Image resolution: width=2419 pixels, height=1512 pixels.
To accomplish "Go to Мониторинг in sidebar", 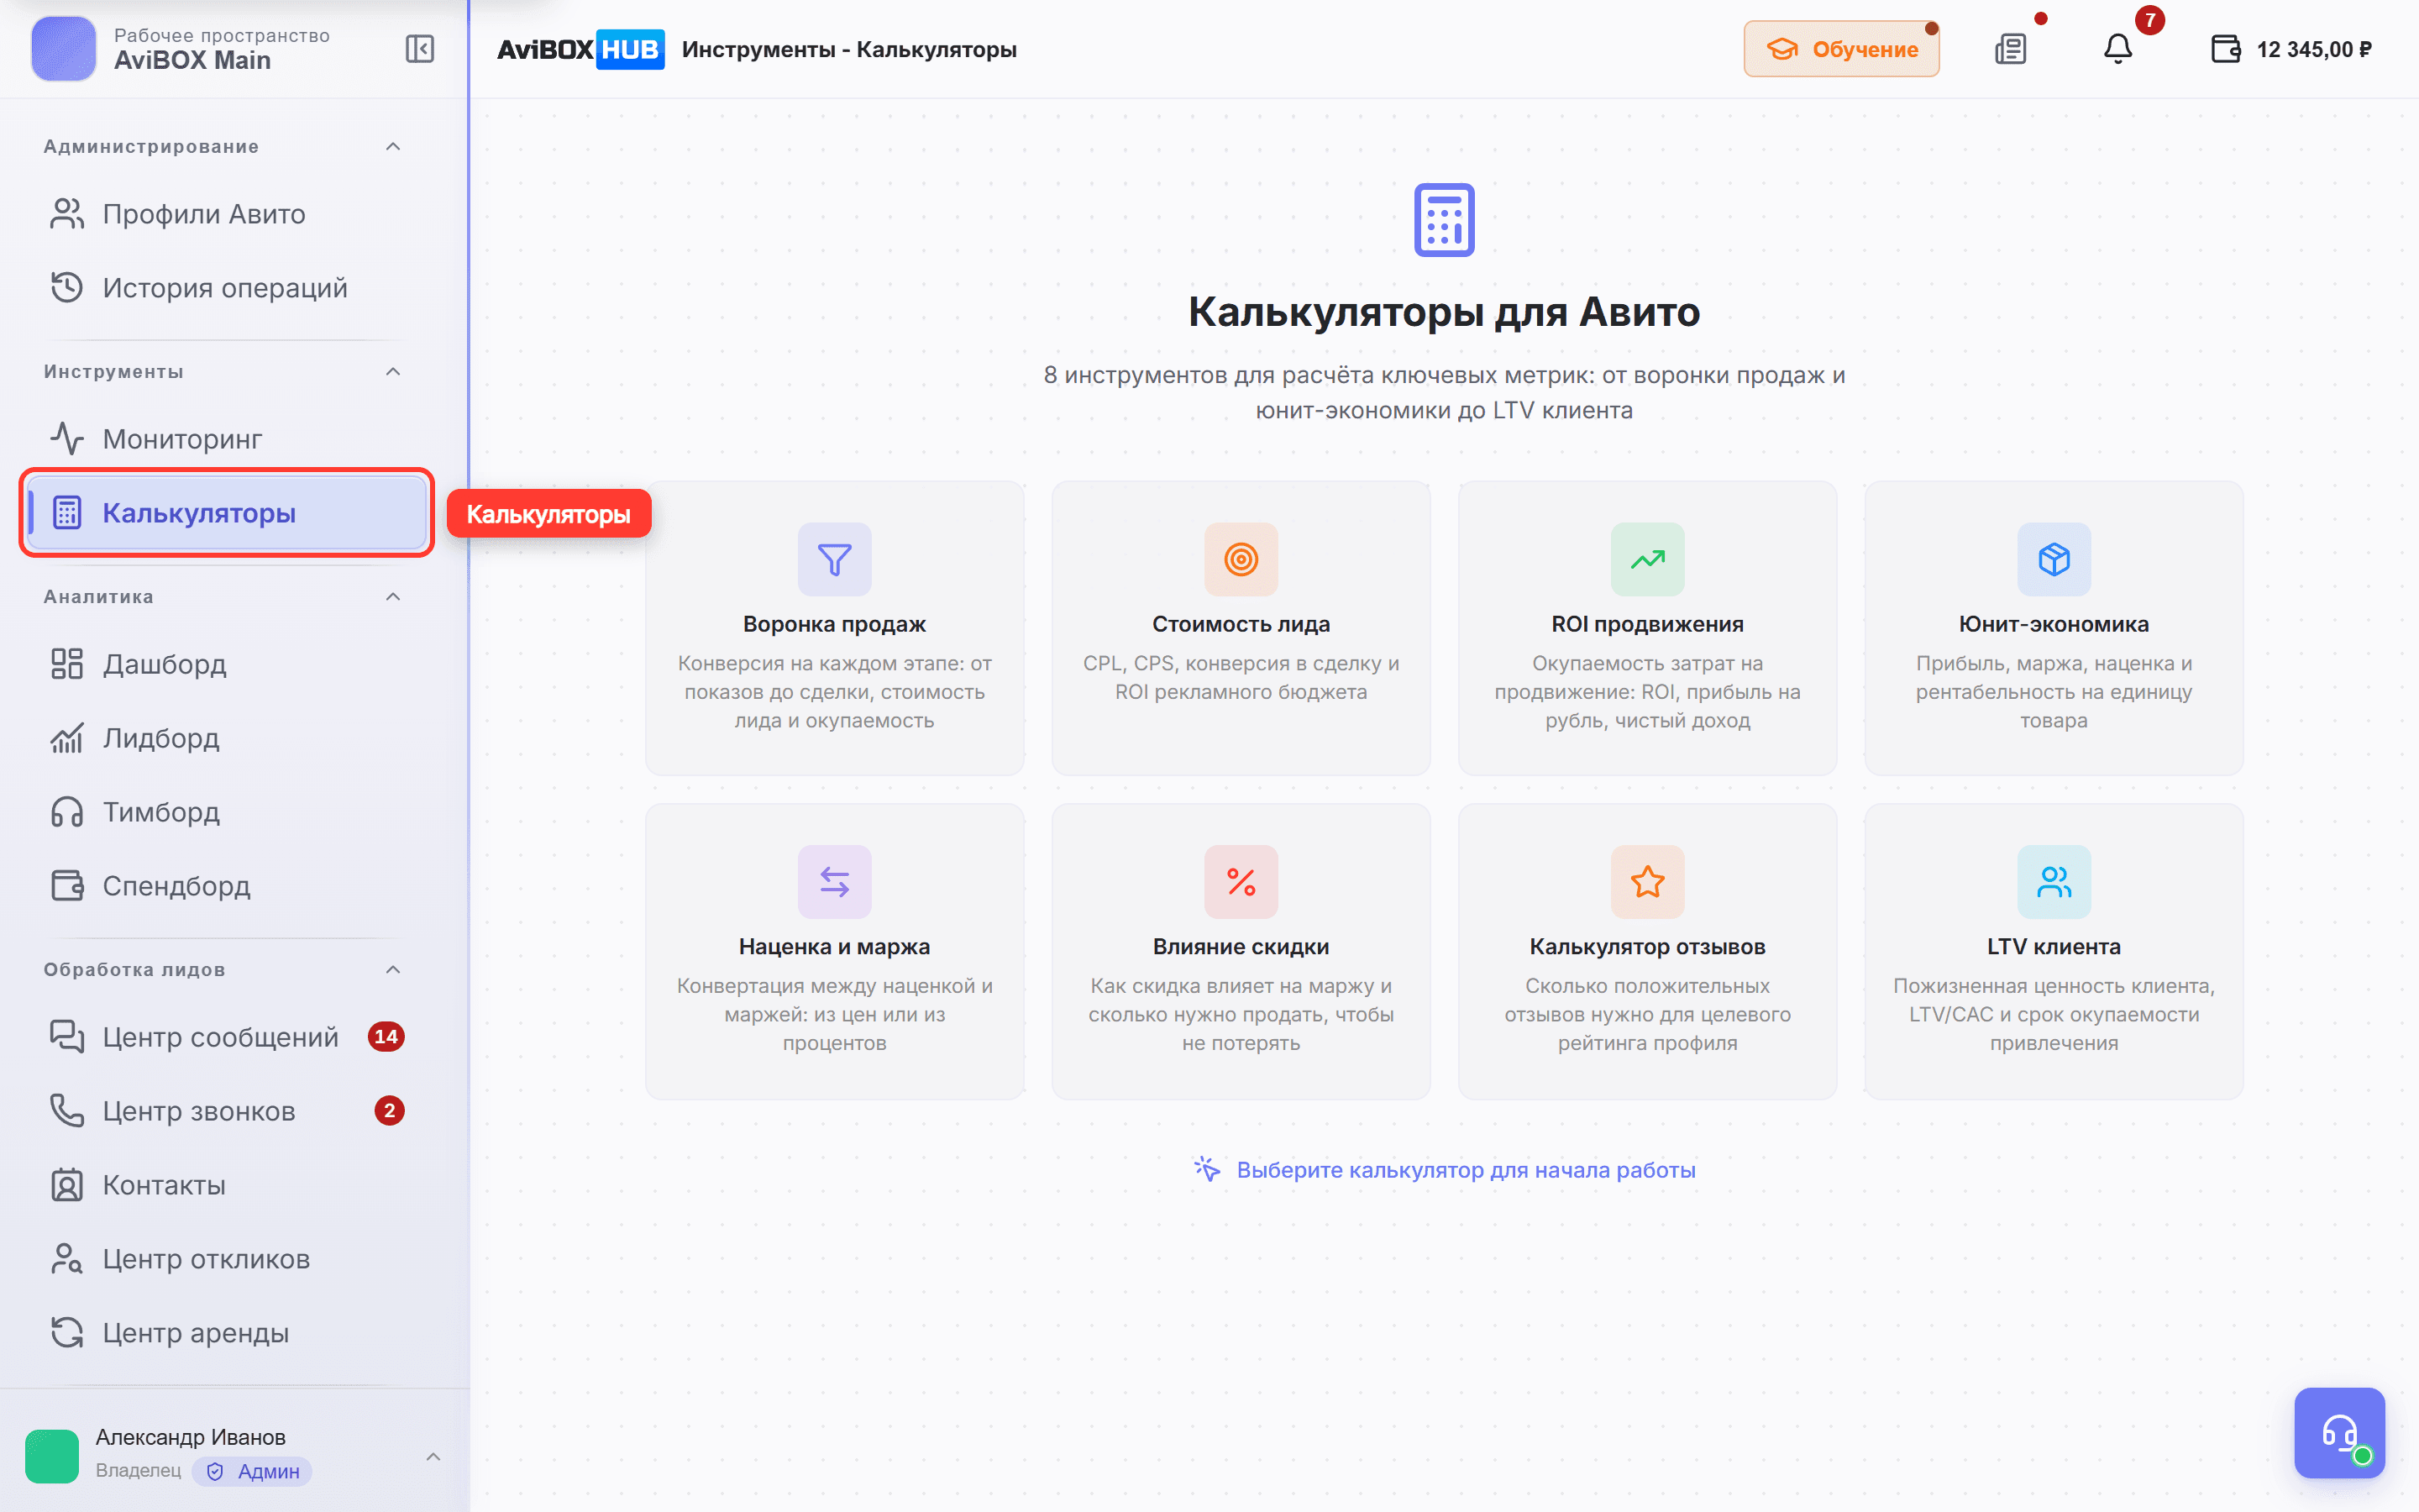I will coord(227,439).
